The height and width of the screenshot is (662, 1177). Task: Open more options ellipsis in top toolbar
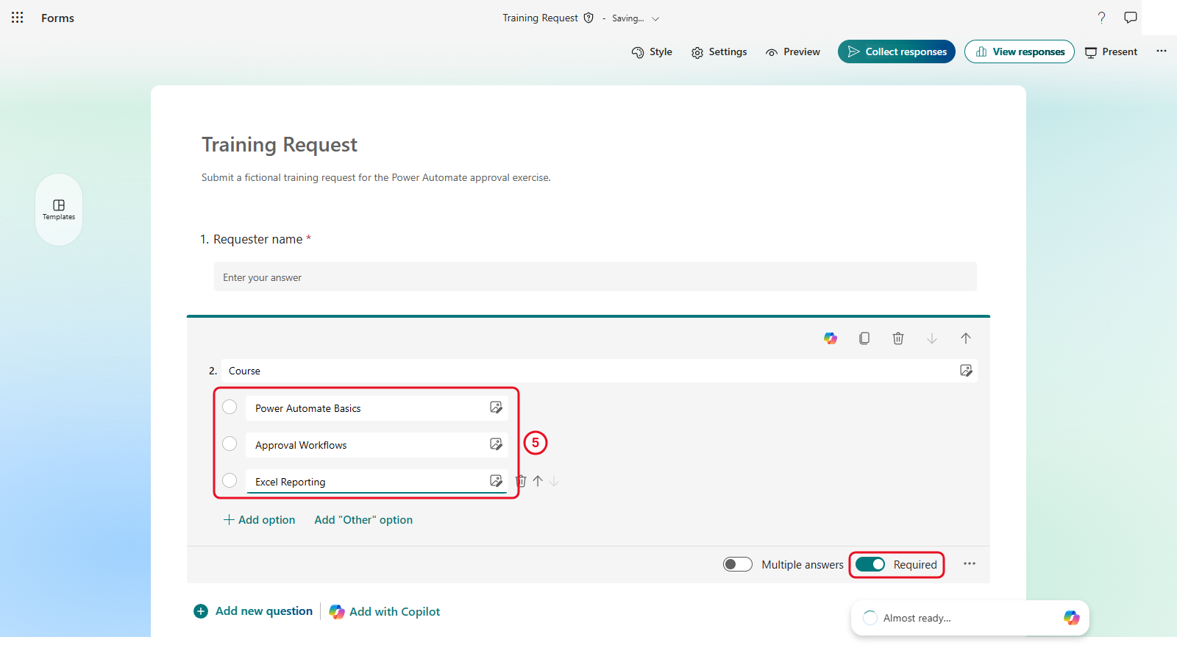click(x=1162, y=51)
